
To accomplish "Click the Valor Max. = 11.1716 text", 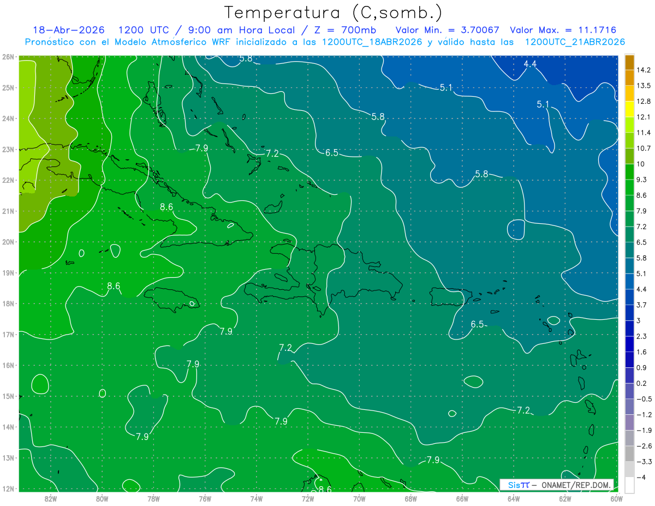I will (563, 29).
